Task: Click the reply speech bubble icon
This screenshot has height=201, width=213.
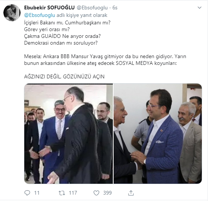Action: pyautogui.click(x=27, y=193)
